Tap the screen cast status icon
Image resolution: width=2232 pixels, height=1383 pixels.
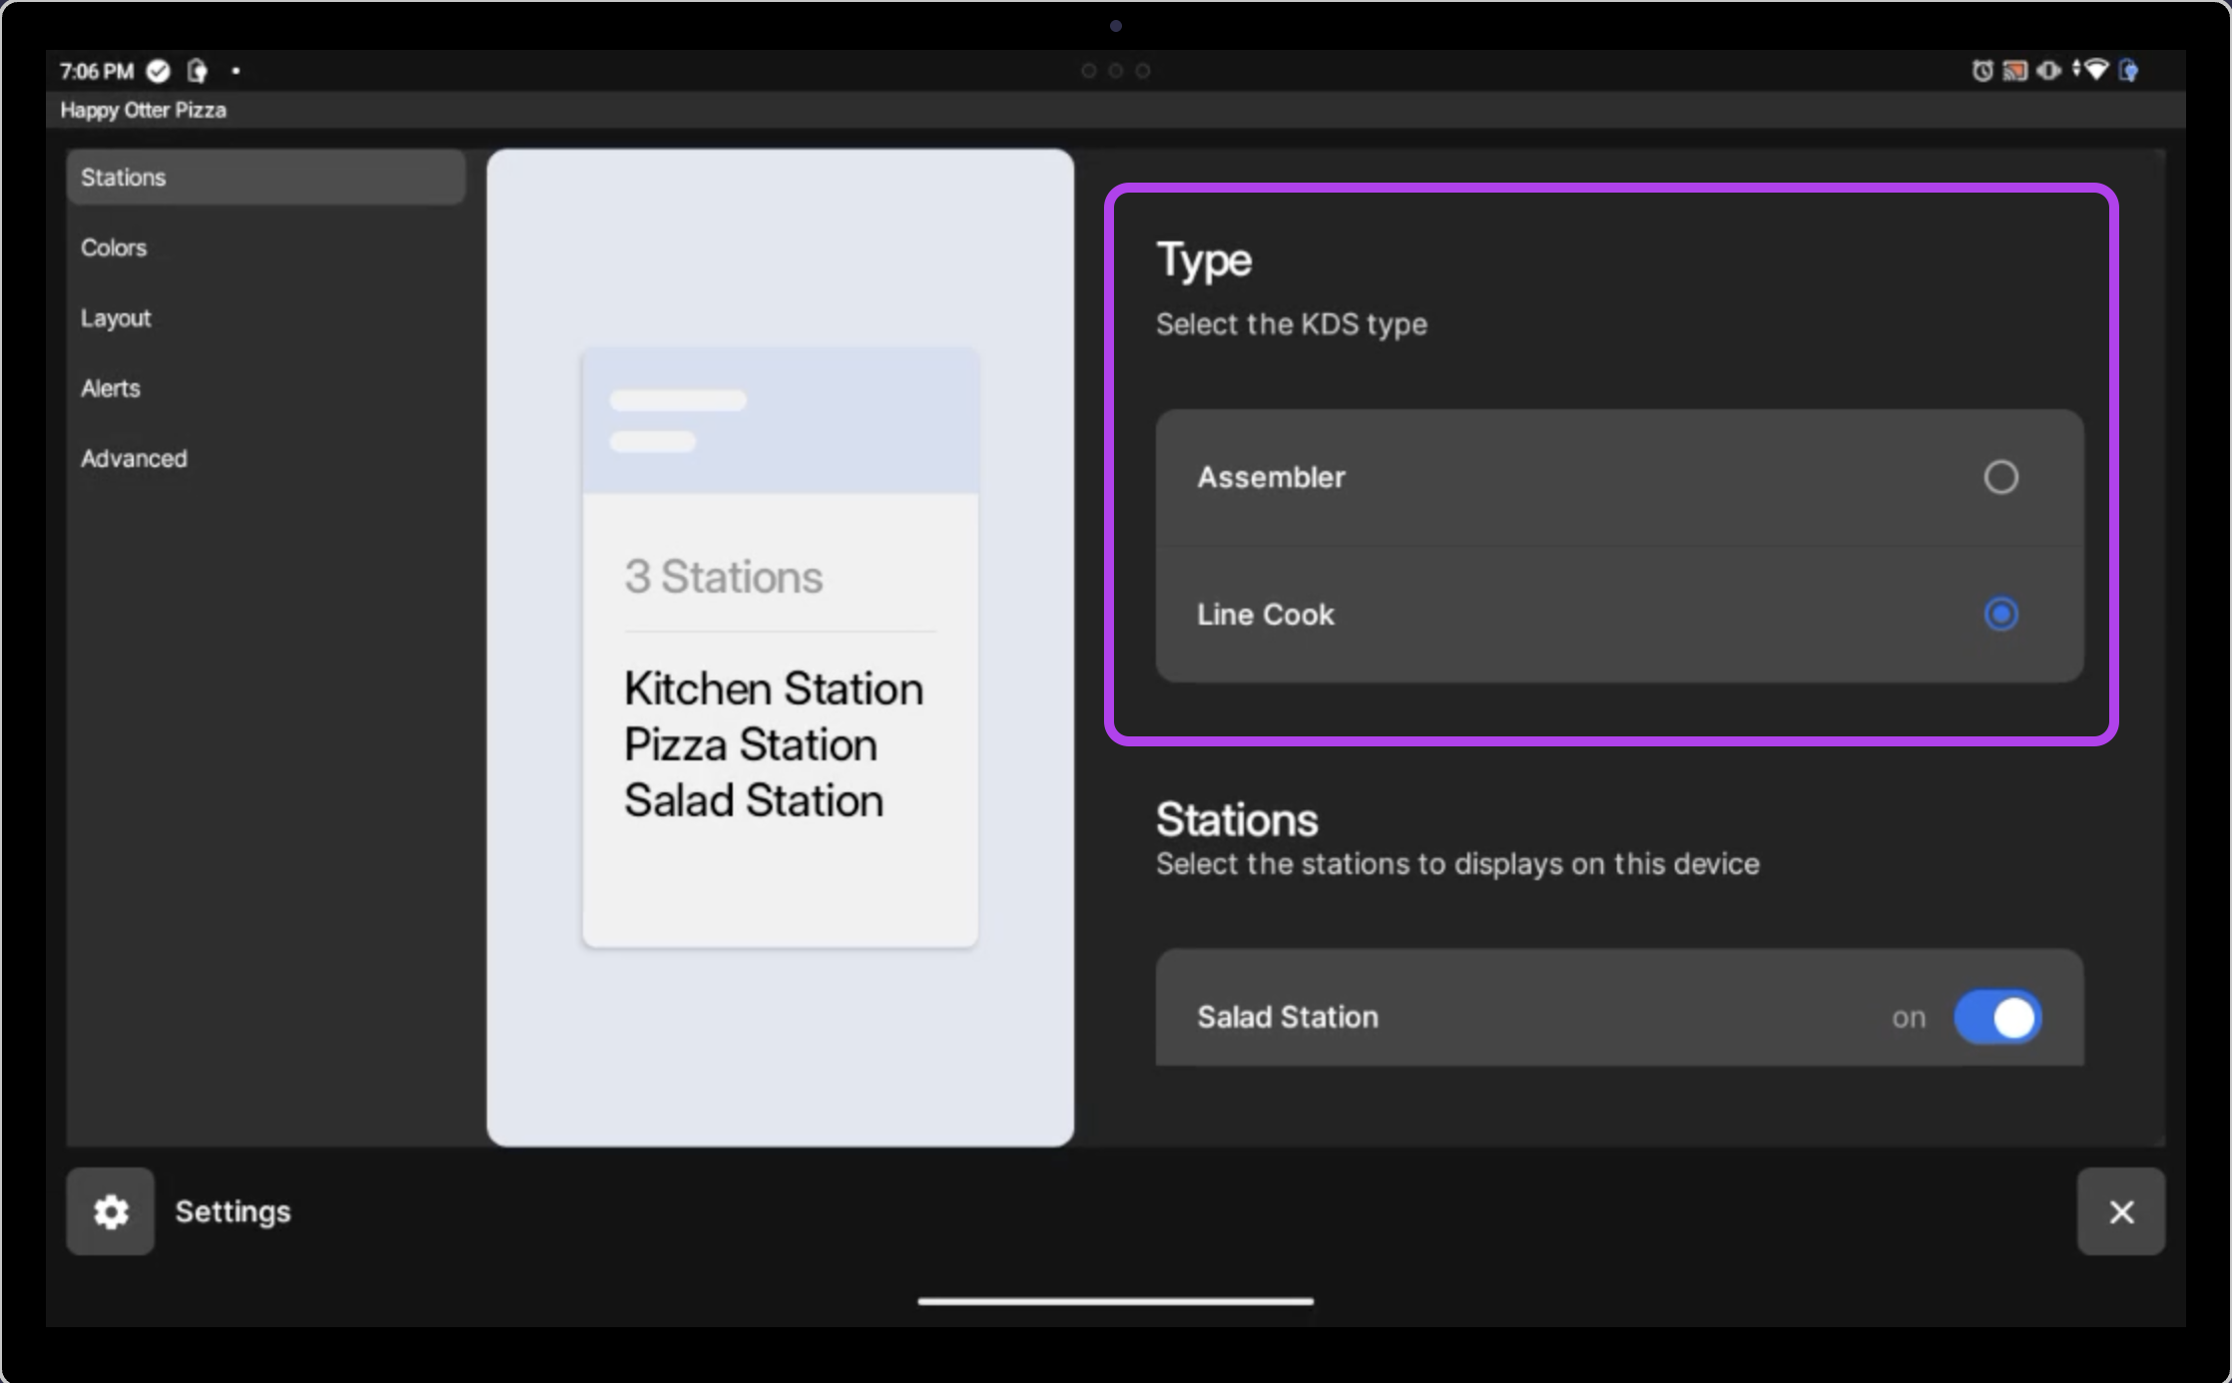[2015, 71]
